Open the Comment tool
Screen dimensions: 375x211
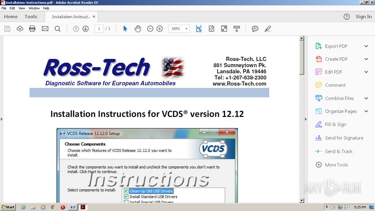(335, 85)
